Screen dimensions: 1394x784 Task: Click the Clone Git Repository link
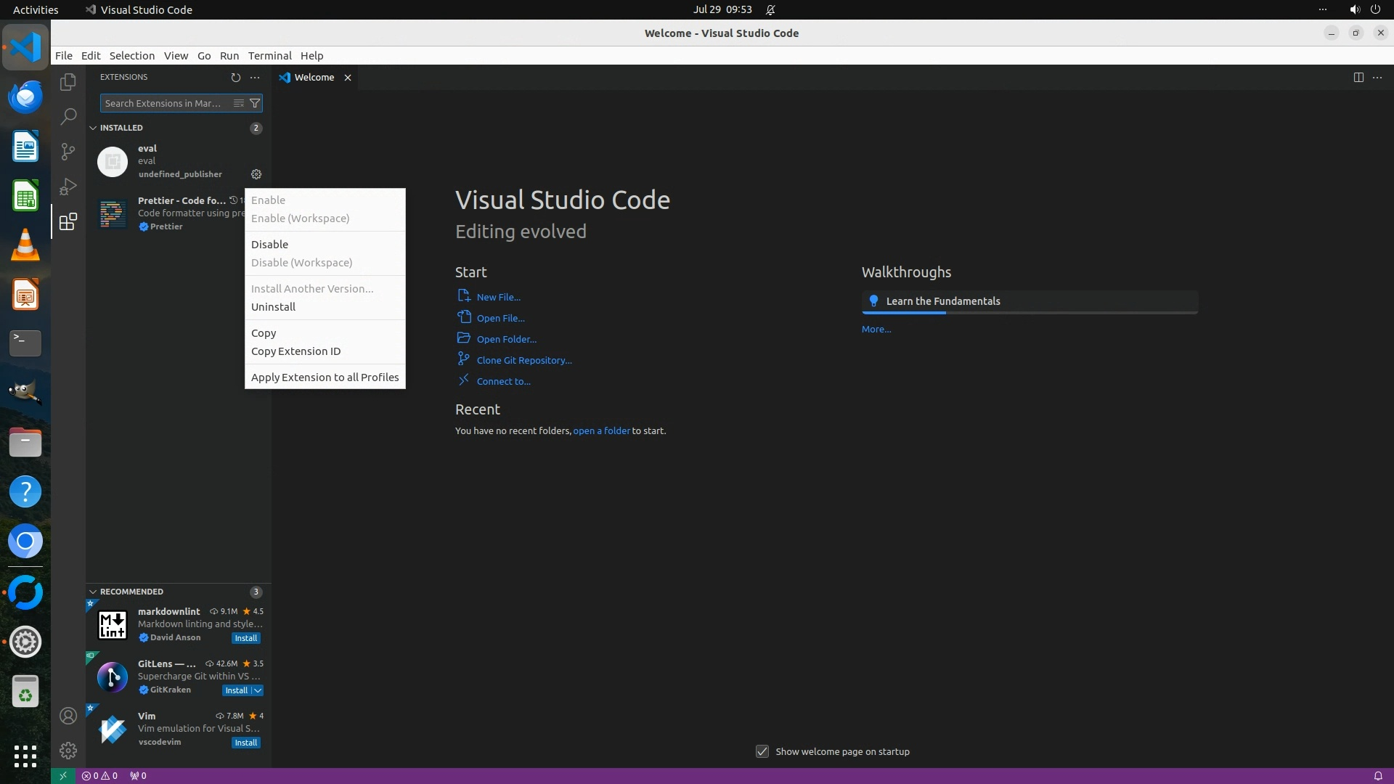click(x=523, y=360)
